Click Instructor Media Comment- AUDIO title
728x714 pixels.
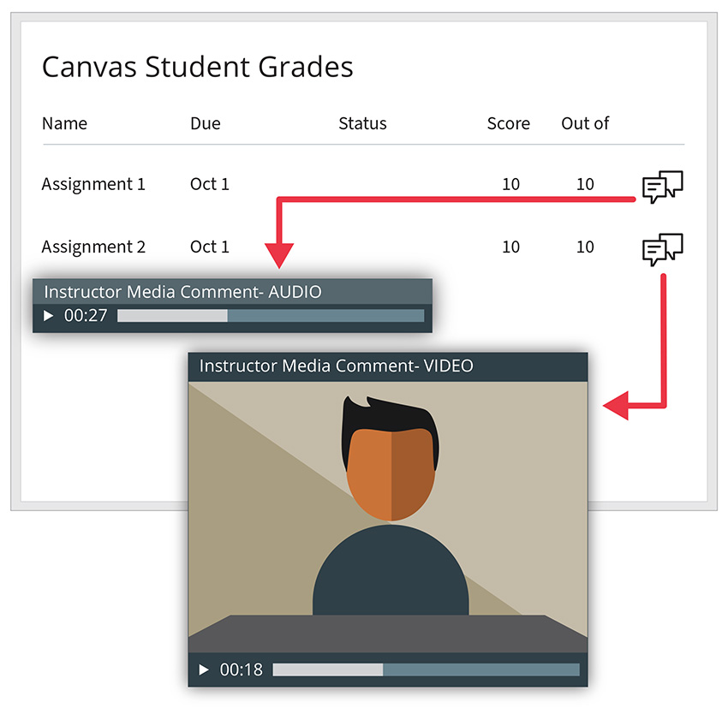(x=182, y=292)
